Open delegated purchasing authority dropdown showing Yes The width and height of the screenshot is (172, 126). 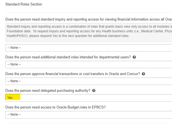(x=89, y=98)
